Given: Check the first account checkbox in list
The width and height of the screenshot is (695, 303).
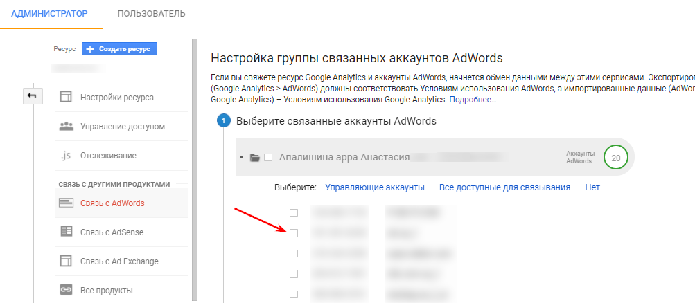Looking at the screenshot, I should pyautogui.click(x=293, y=213).
